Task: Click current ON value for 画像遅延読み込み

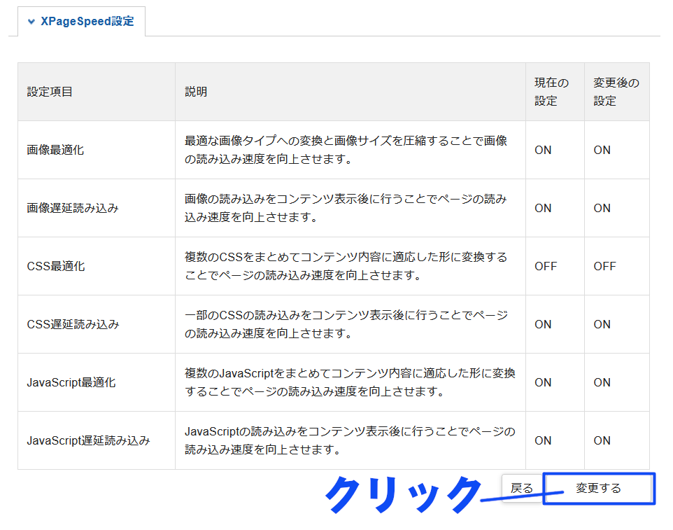Action: pyautogui.click(x=543, y=209)
